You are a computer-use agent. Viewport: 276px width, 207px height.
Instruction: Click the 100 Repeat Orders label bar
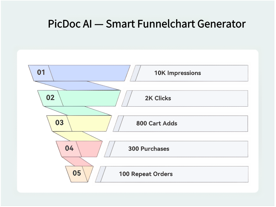(174, 174)
